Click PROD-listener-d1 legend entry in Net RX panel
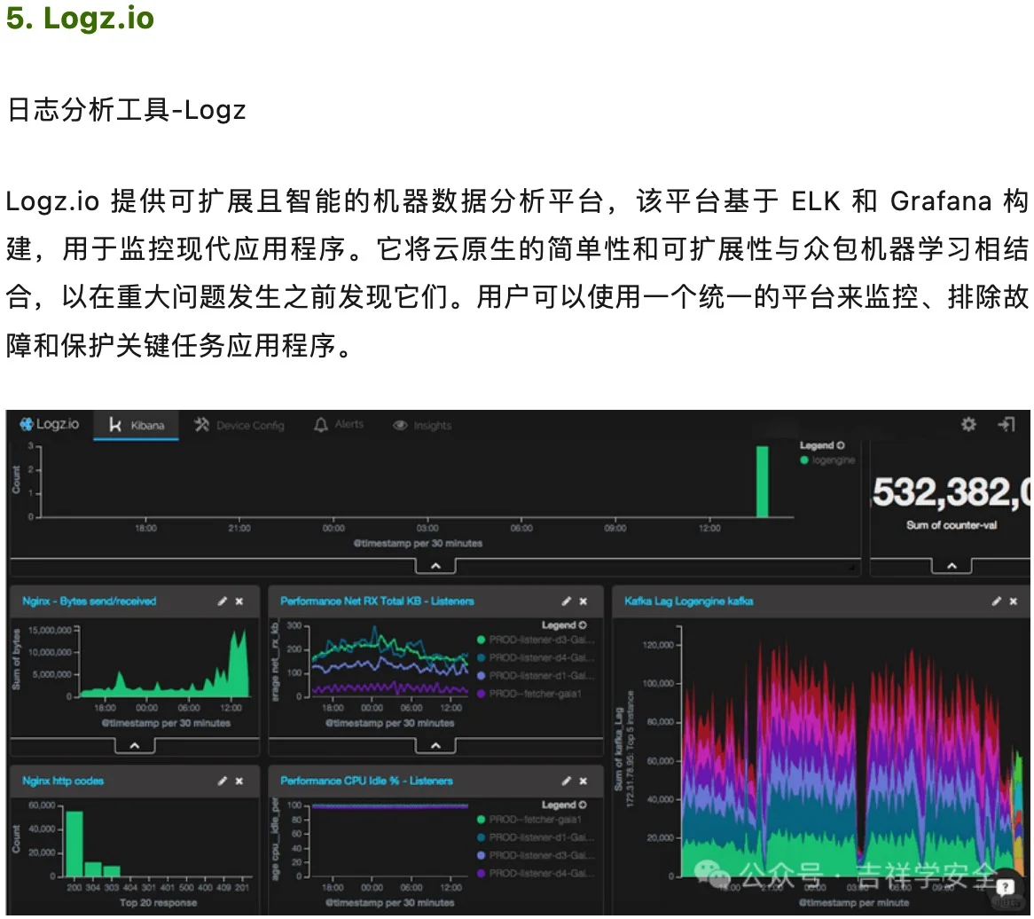The height and width of the screenshot is (919, 1034). click(536, 676)
